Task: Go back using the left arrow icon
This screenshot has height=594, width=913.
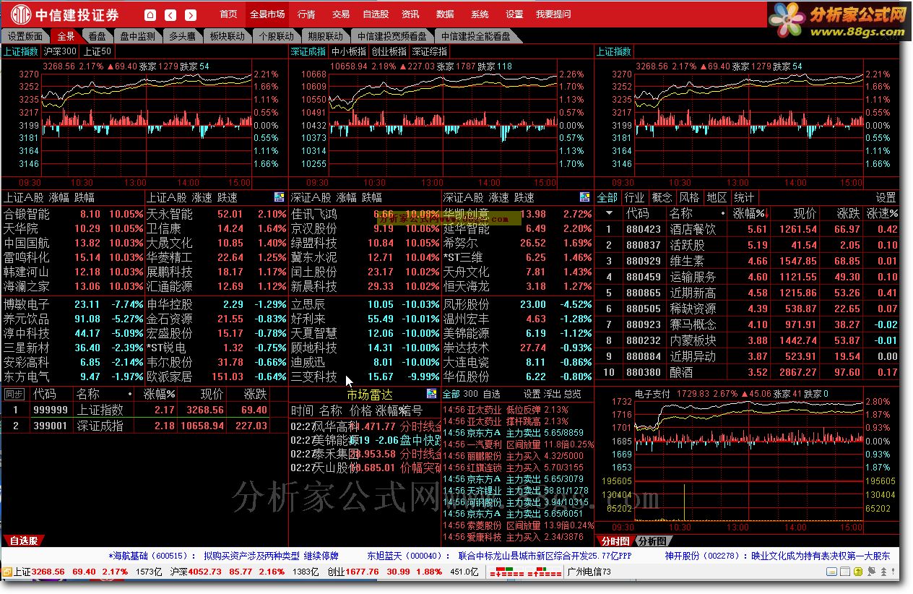Action: click(x=170, y=14)
